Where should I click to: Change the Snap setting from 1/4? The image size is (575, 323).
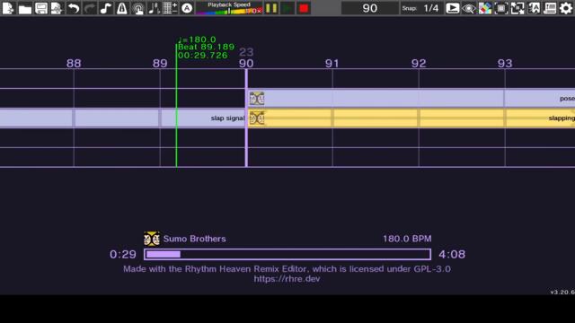click(421, 8)
